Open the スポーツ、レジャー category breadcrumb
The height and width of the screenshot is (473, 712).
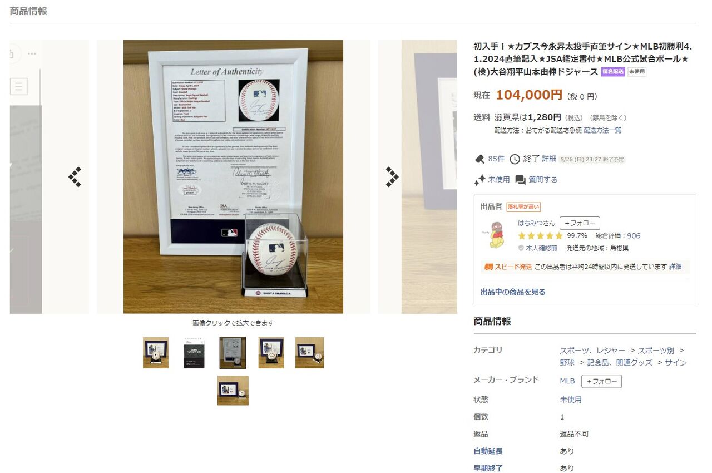(592, 351)
